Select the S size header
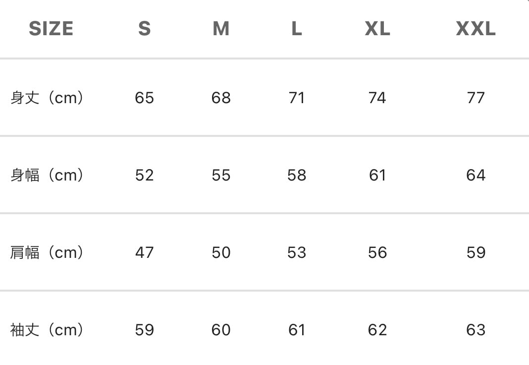This screenshot has height=365, width=529. tap(145, 28)
